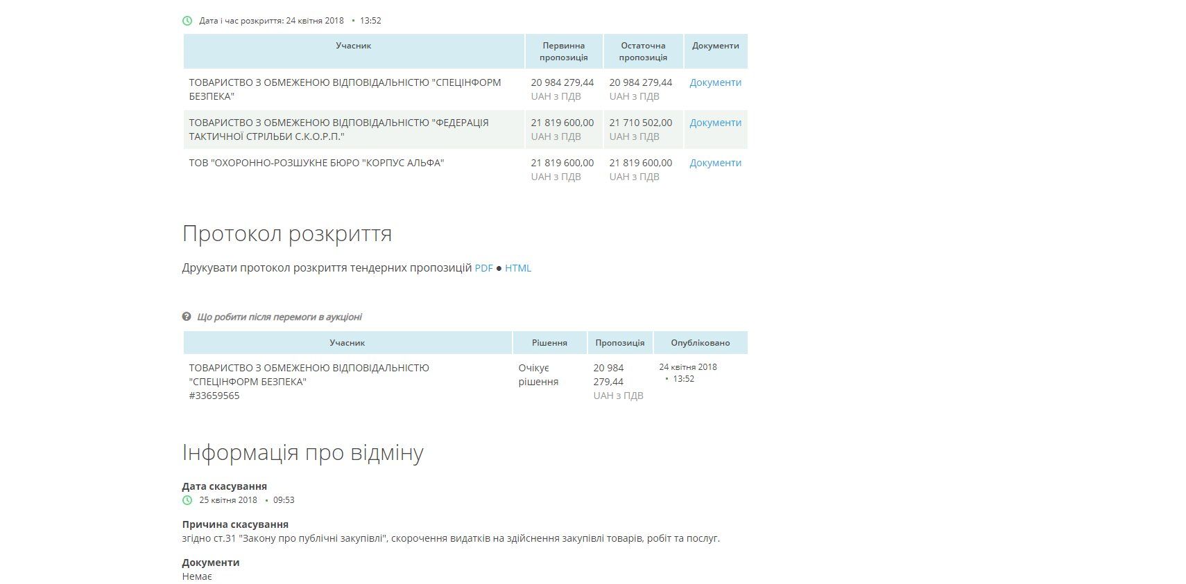Click the Протокол розкриття heading
Screen dimensions: 1186x584
[x=287, y=233]
